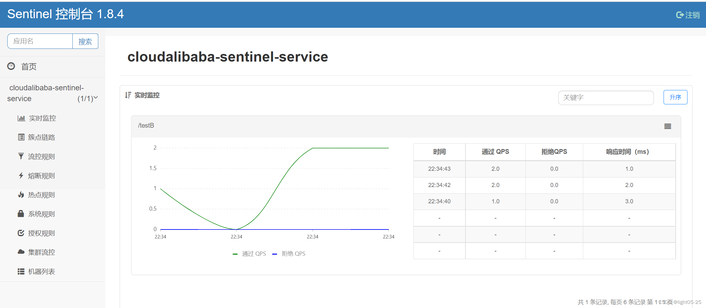This screenshot has width=706, height=308.
Task: Click the check-square icon for 授权规则
Action: click(21, 233)
